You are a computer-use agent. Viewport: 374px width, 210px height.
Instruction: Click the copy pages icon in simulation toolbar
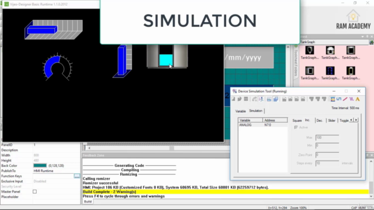(240, 99)
